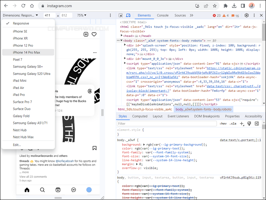This screenshot has height=200, width=266.
Task: Choose Edit... in device menu
Action: pos(28,145)
